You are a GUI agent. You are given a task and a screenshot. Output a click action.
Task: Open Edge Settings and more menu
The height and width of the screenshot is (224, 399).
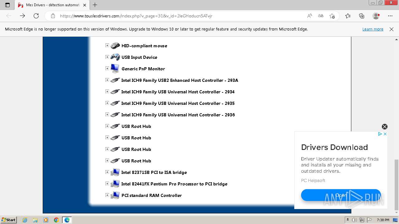[x=390, y=16]
